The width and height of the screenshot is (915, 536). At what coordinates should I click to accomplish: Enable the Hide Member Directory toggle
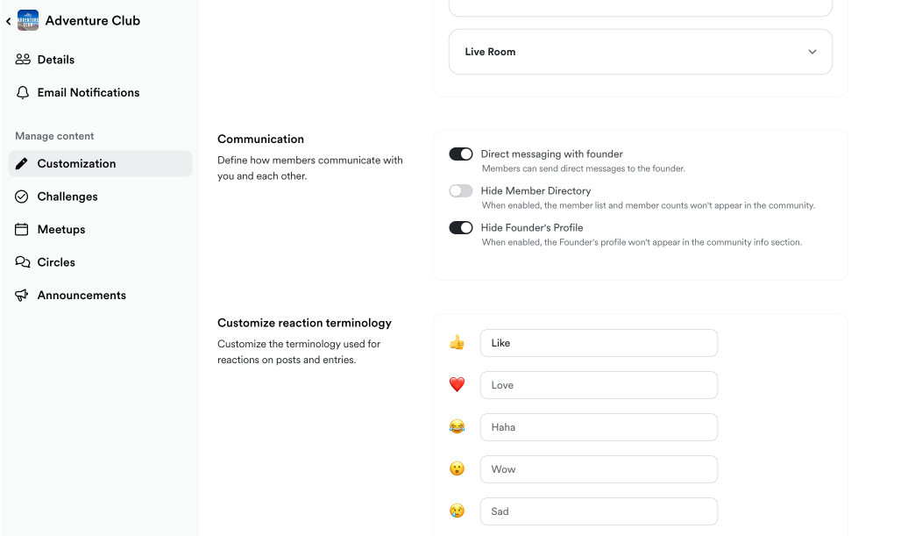pos(461,191)
